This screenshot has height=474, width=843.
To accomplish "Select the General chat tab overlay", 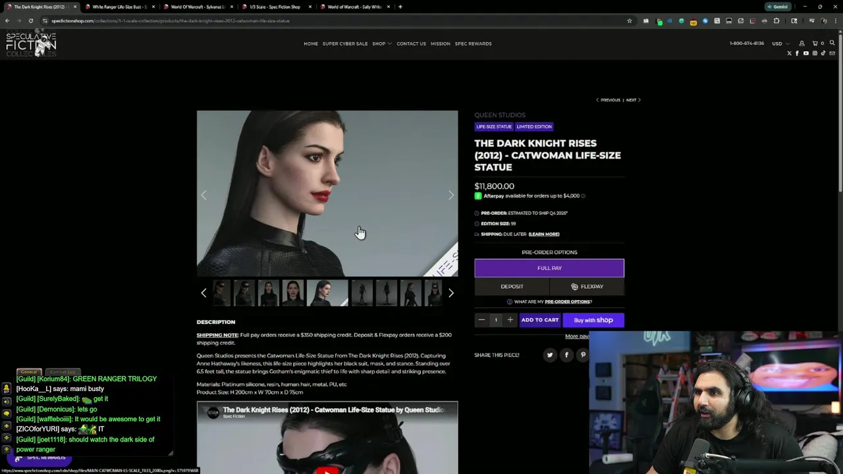I will (29, 372).
